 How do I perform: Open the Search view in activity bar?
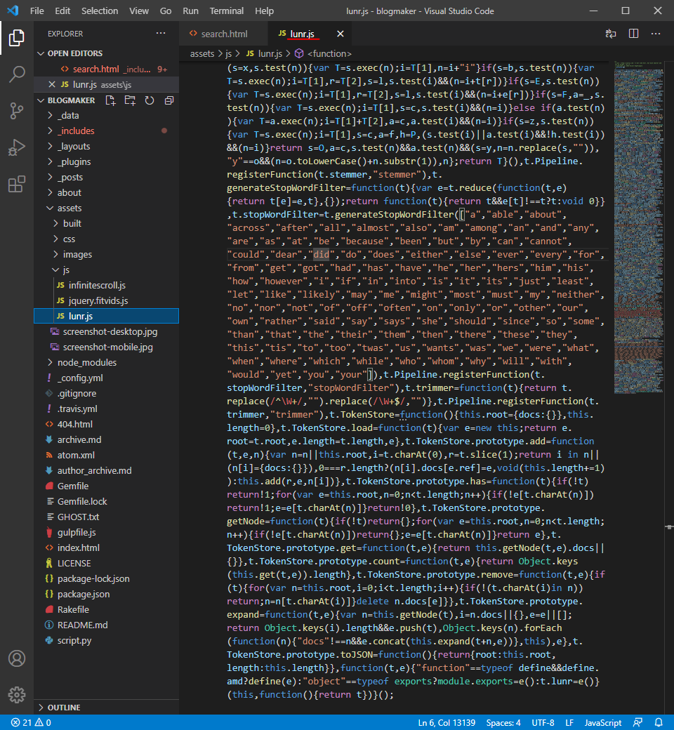17,74
